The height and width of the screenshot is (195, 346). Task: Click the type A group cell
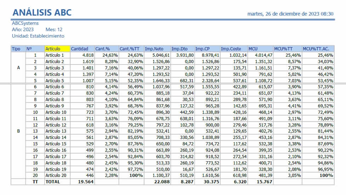point(18,68)
